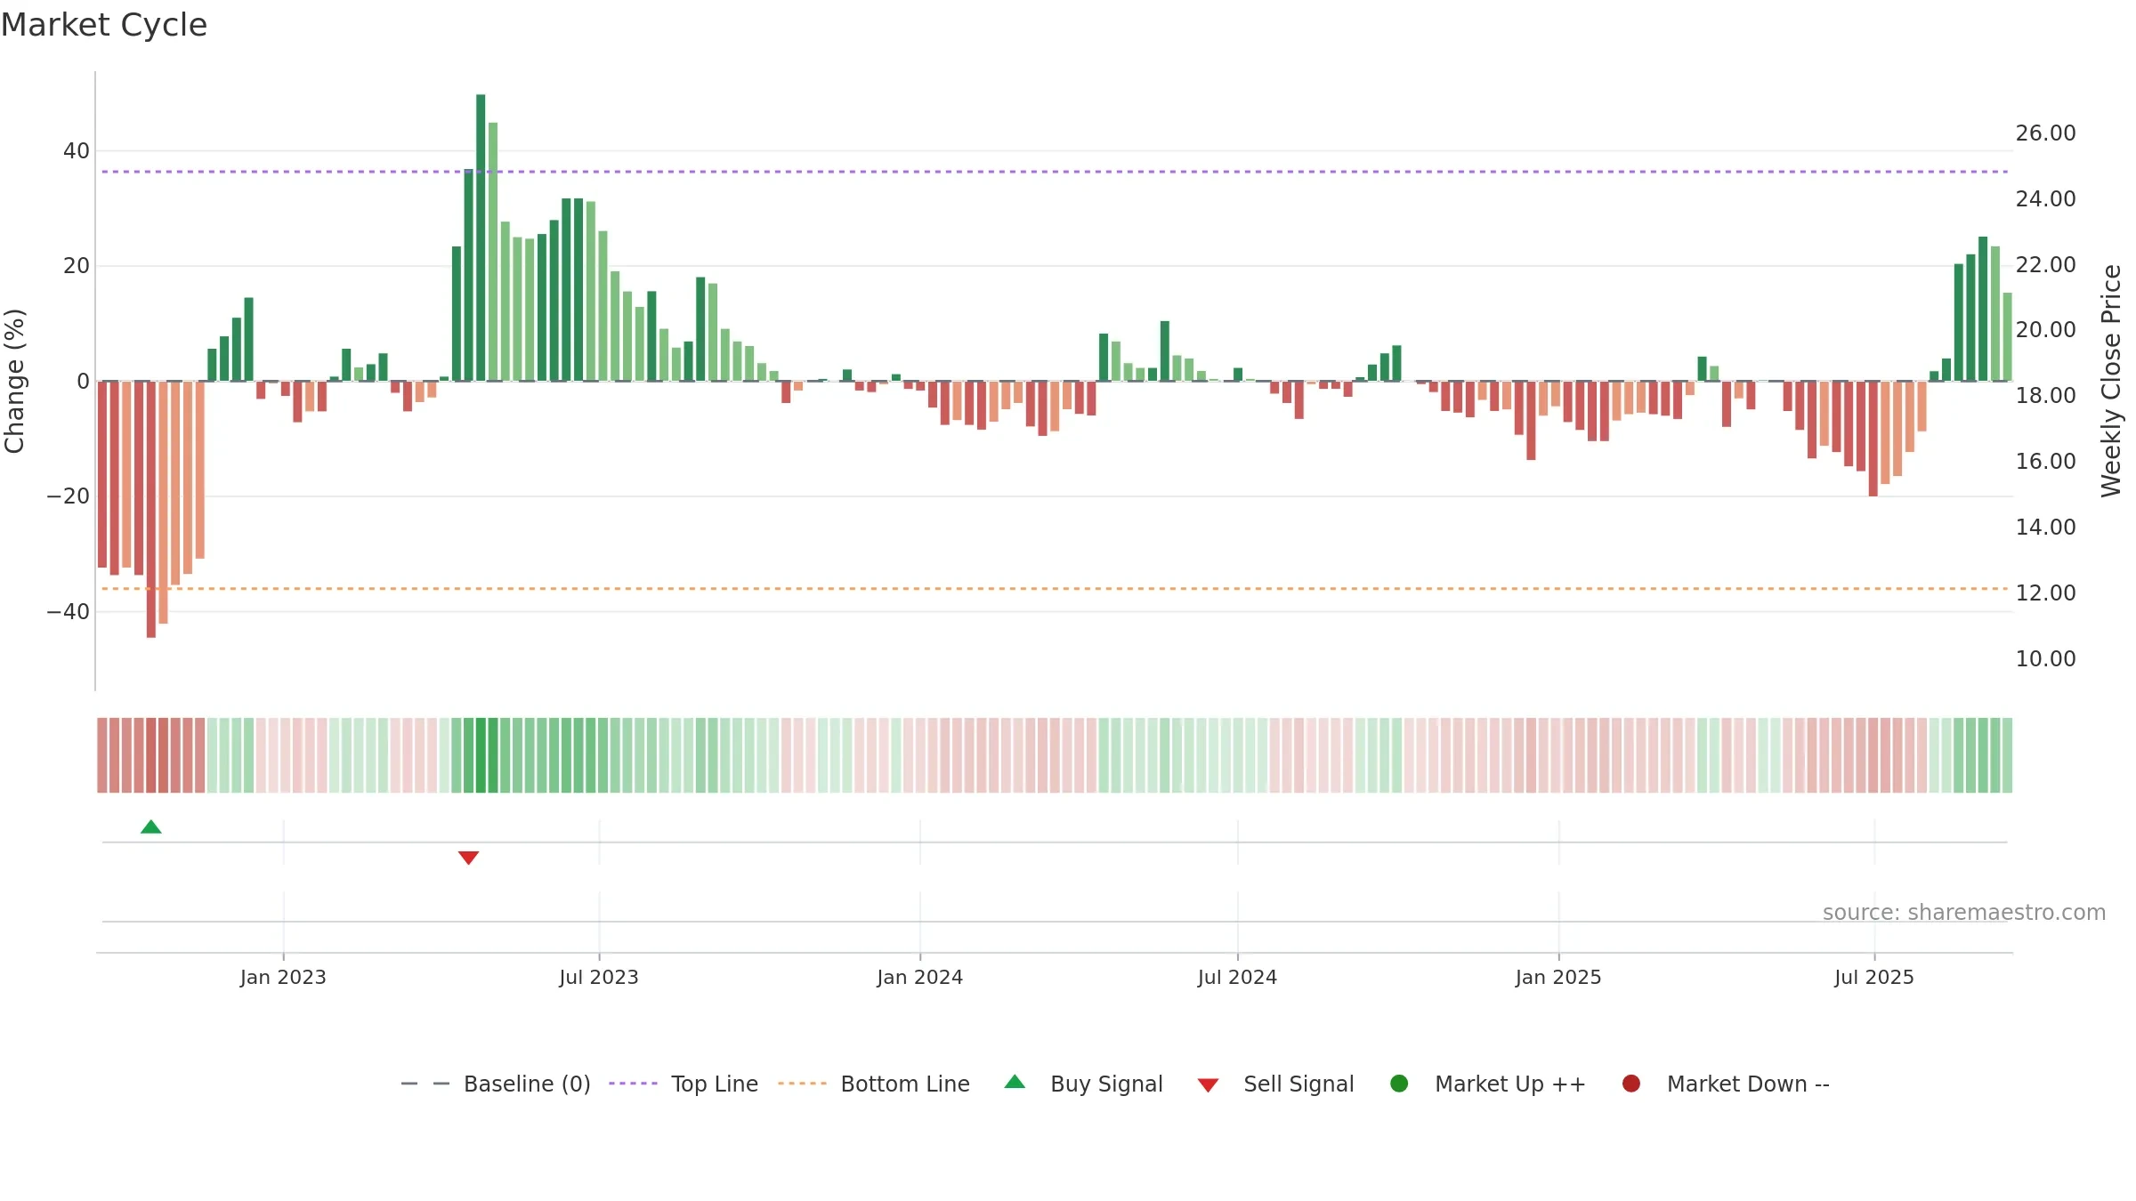Click the 18.00 price tick label
Image resolution: width=2136 pixels, height=1201 pixels.
click(x=2045, y=396)
